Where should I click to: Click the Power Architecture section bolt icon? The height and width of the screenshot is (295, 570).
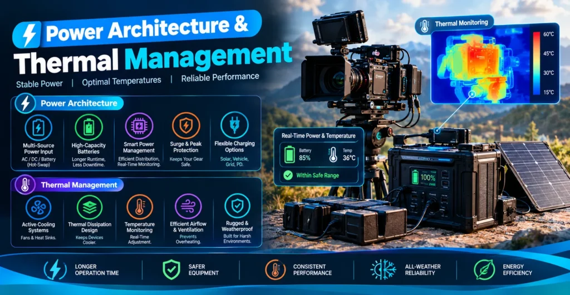point(25,103)
